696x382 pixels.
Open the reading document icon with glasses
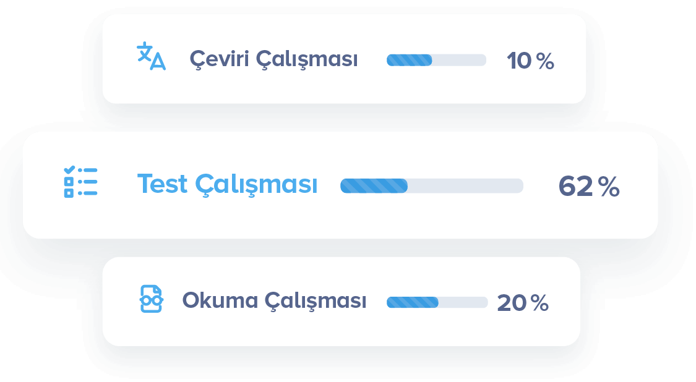click(151, 299)
